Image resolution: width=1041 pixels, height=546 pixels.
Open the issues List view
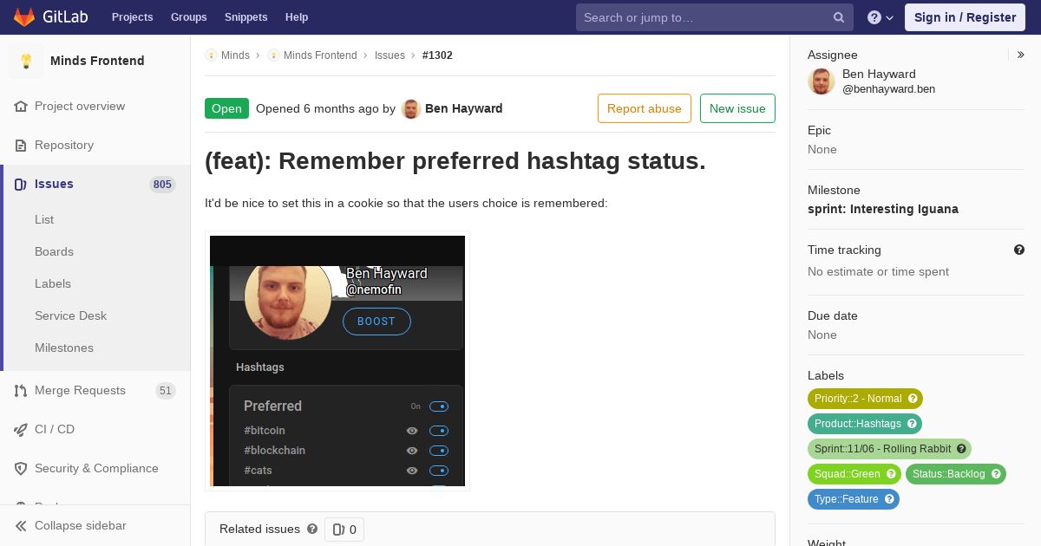pos(44,219)
